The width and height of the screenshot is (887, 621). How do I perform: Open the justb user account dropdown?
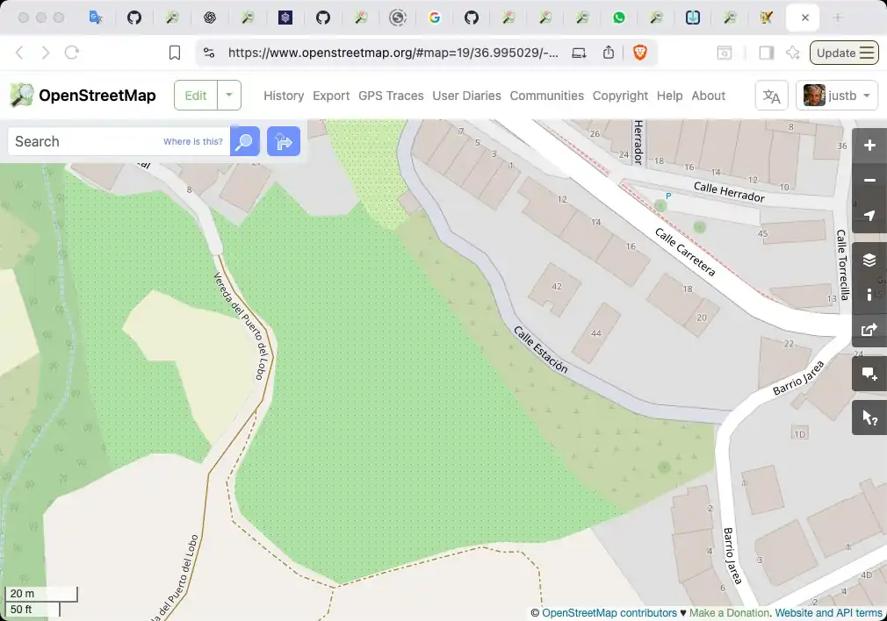coord(837,96)
